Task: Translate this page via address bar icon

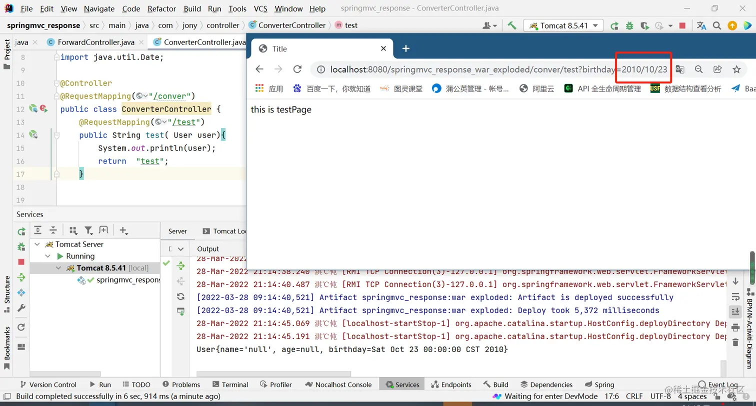Action: pos(680,69)
